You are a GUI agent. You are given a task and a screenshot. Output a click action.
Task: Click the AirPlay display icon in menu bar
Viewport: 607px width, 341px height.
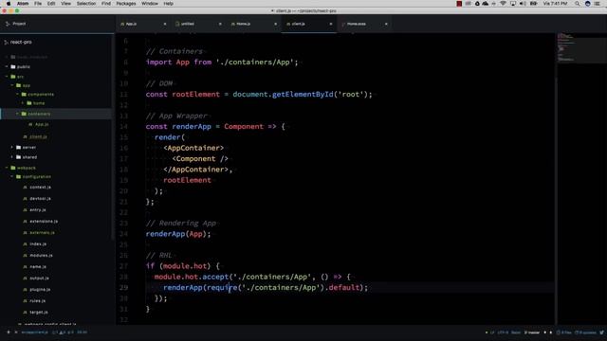click(x=513, y=4)
